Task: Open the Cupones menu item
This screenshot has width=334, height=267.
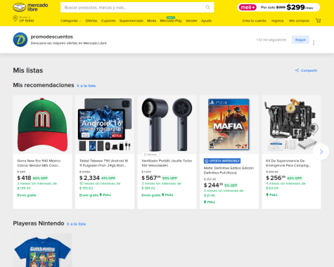Action: click(x=108, y=21)
